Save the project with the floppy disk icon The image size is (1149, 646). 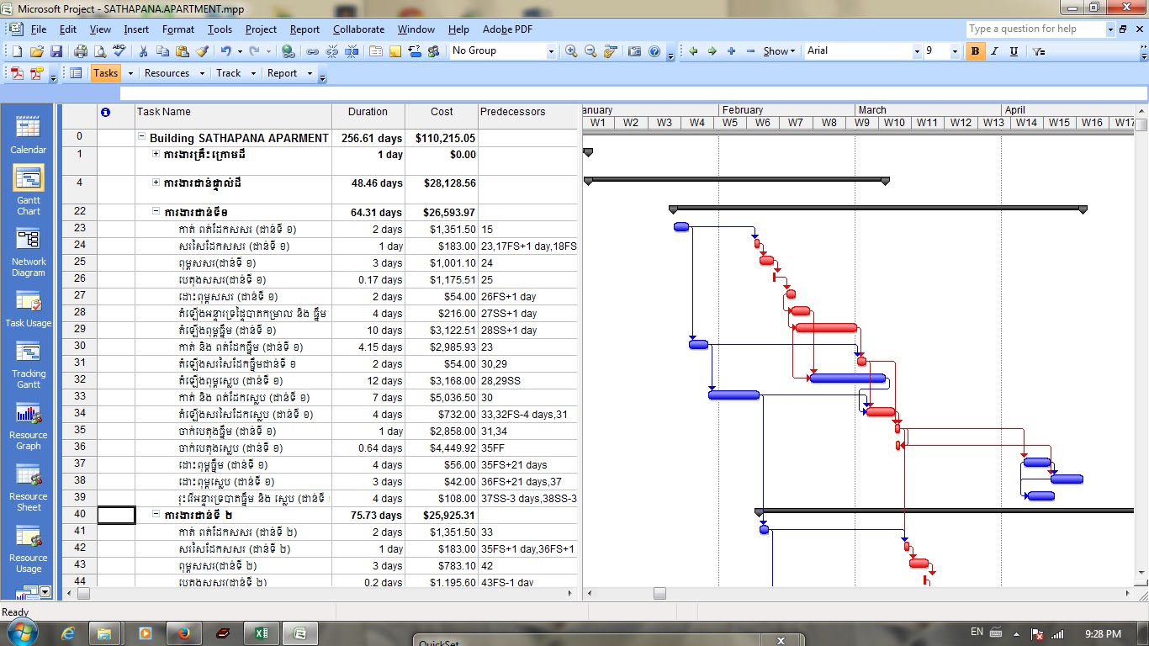point(56,51)
